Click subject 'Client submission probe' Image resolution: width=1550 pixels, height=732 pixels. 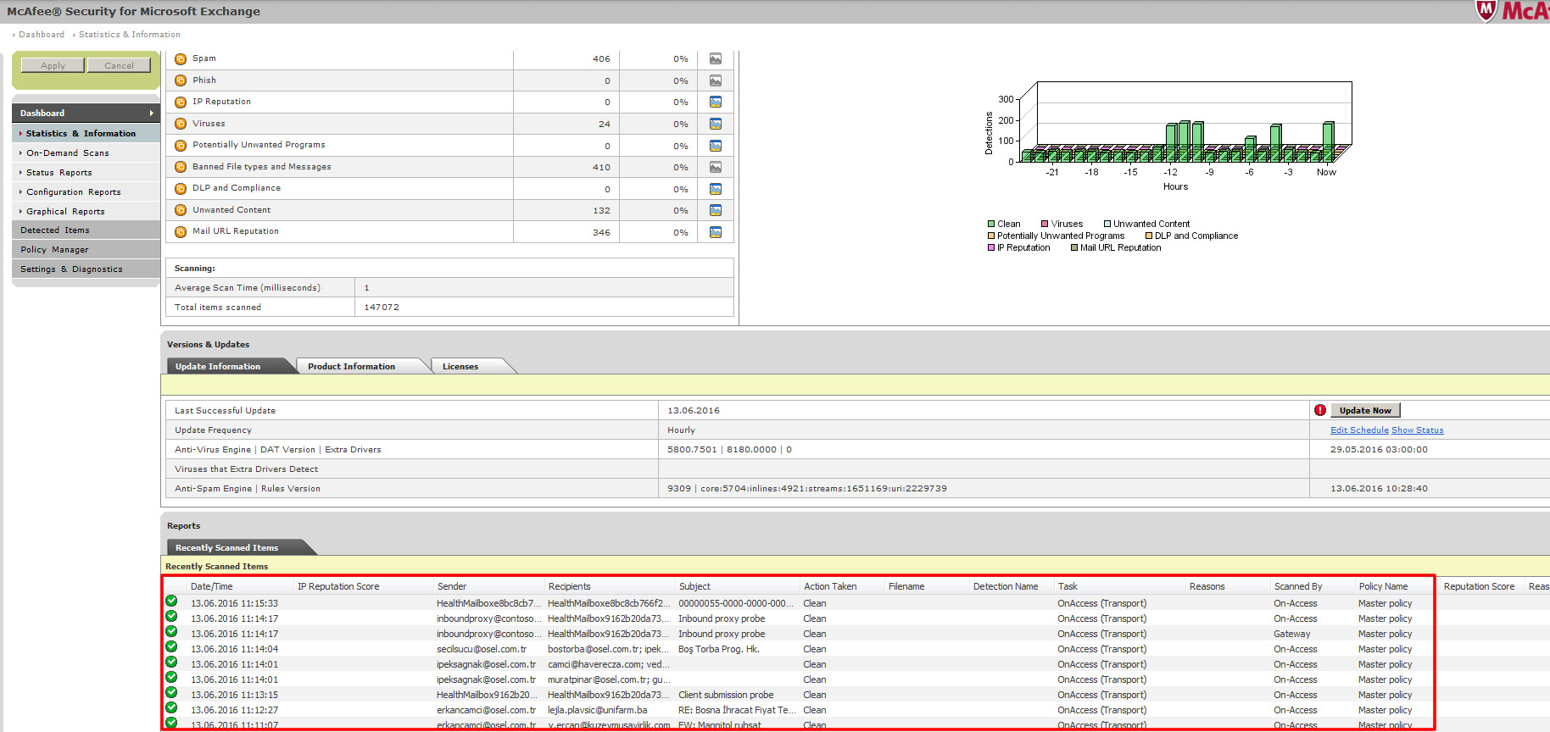[726, 695]
